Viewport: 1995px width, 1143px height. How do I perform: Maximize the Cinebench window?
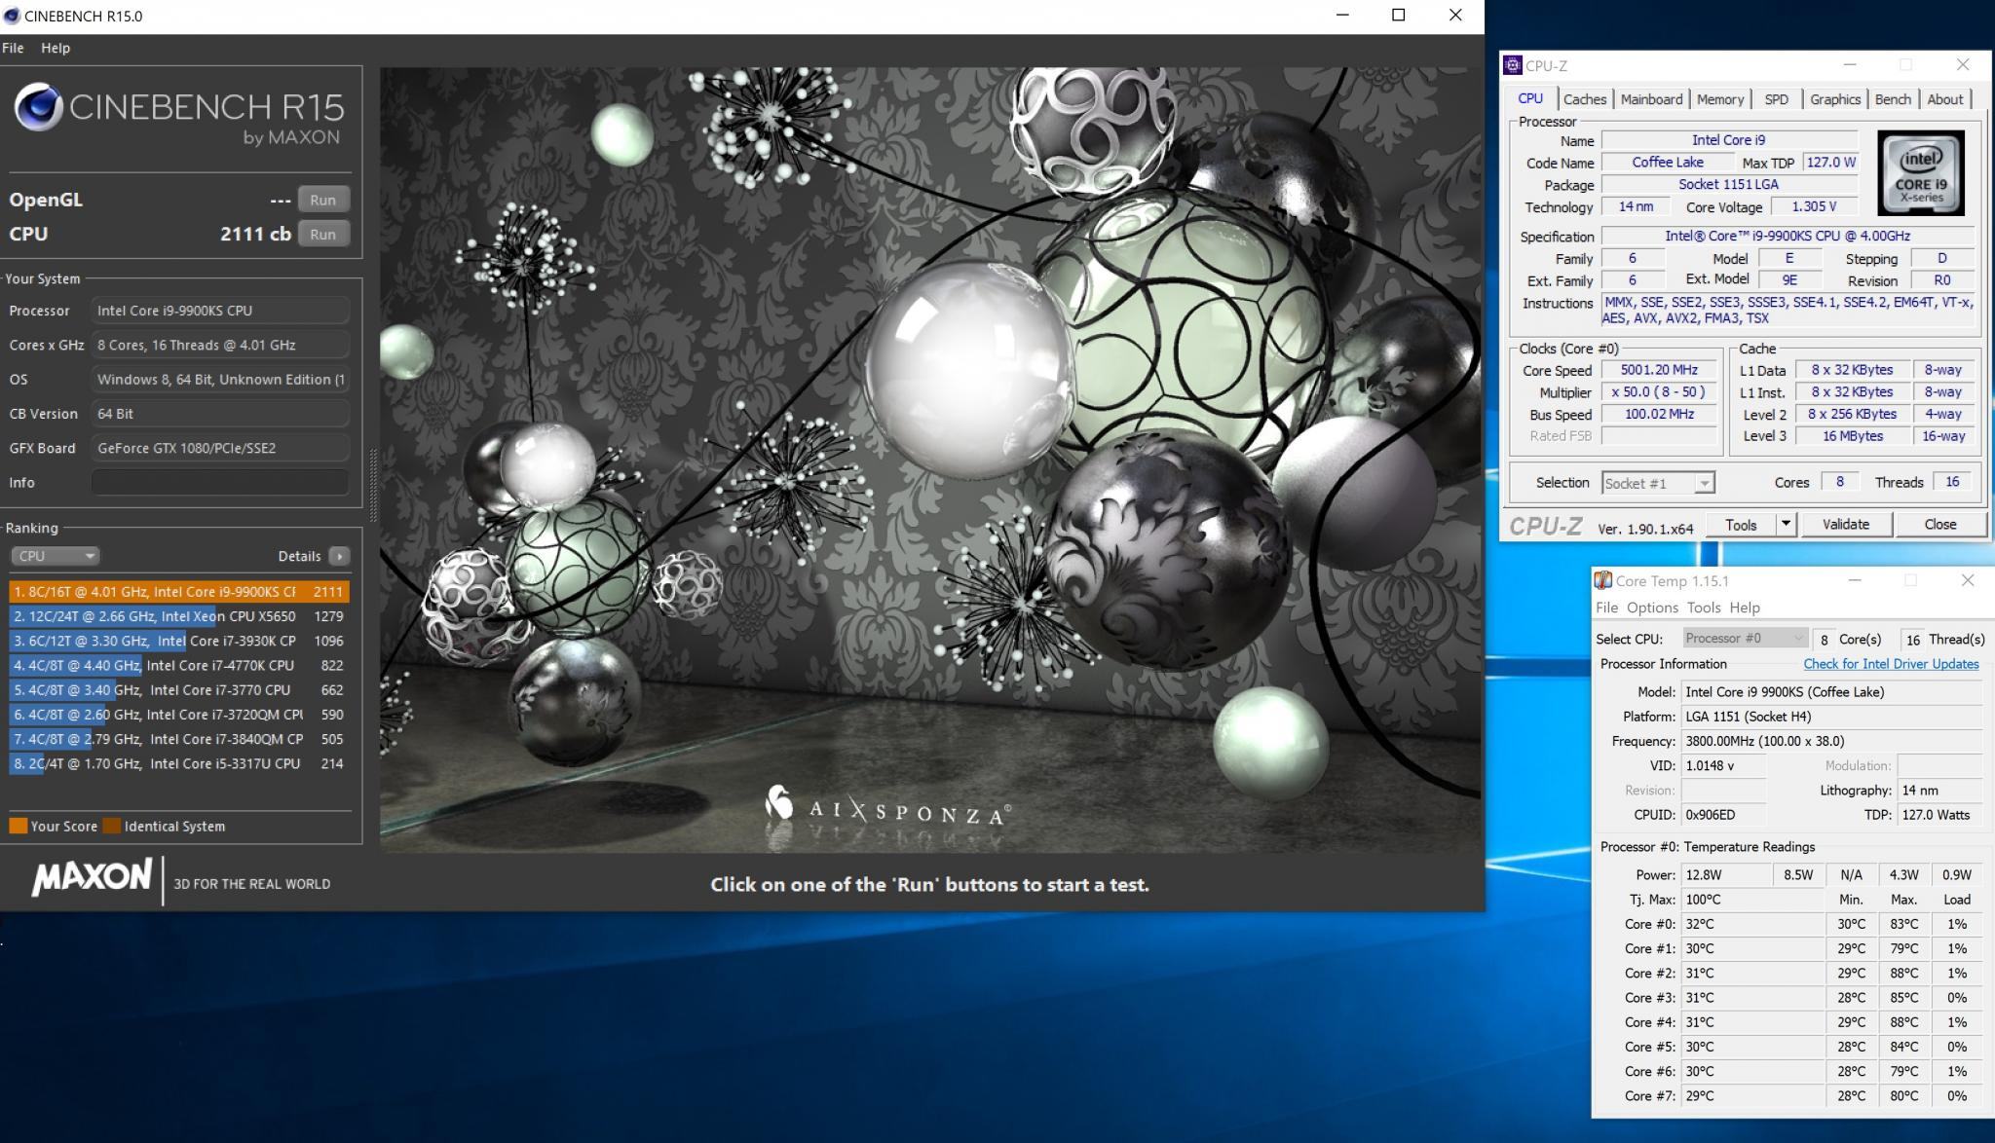coord(1398,15)
